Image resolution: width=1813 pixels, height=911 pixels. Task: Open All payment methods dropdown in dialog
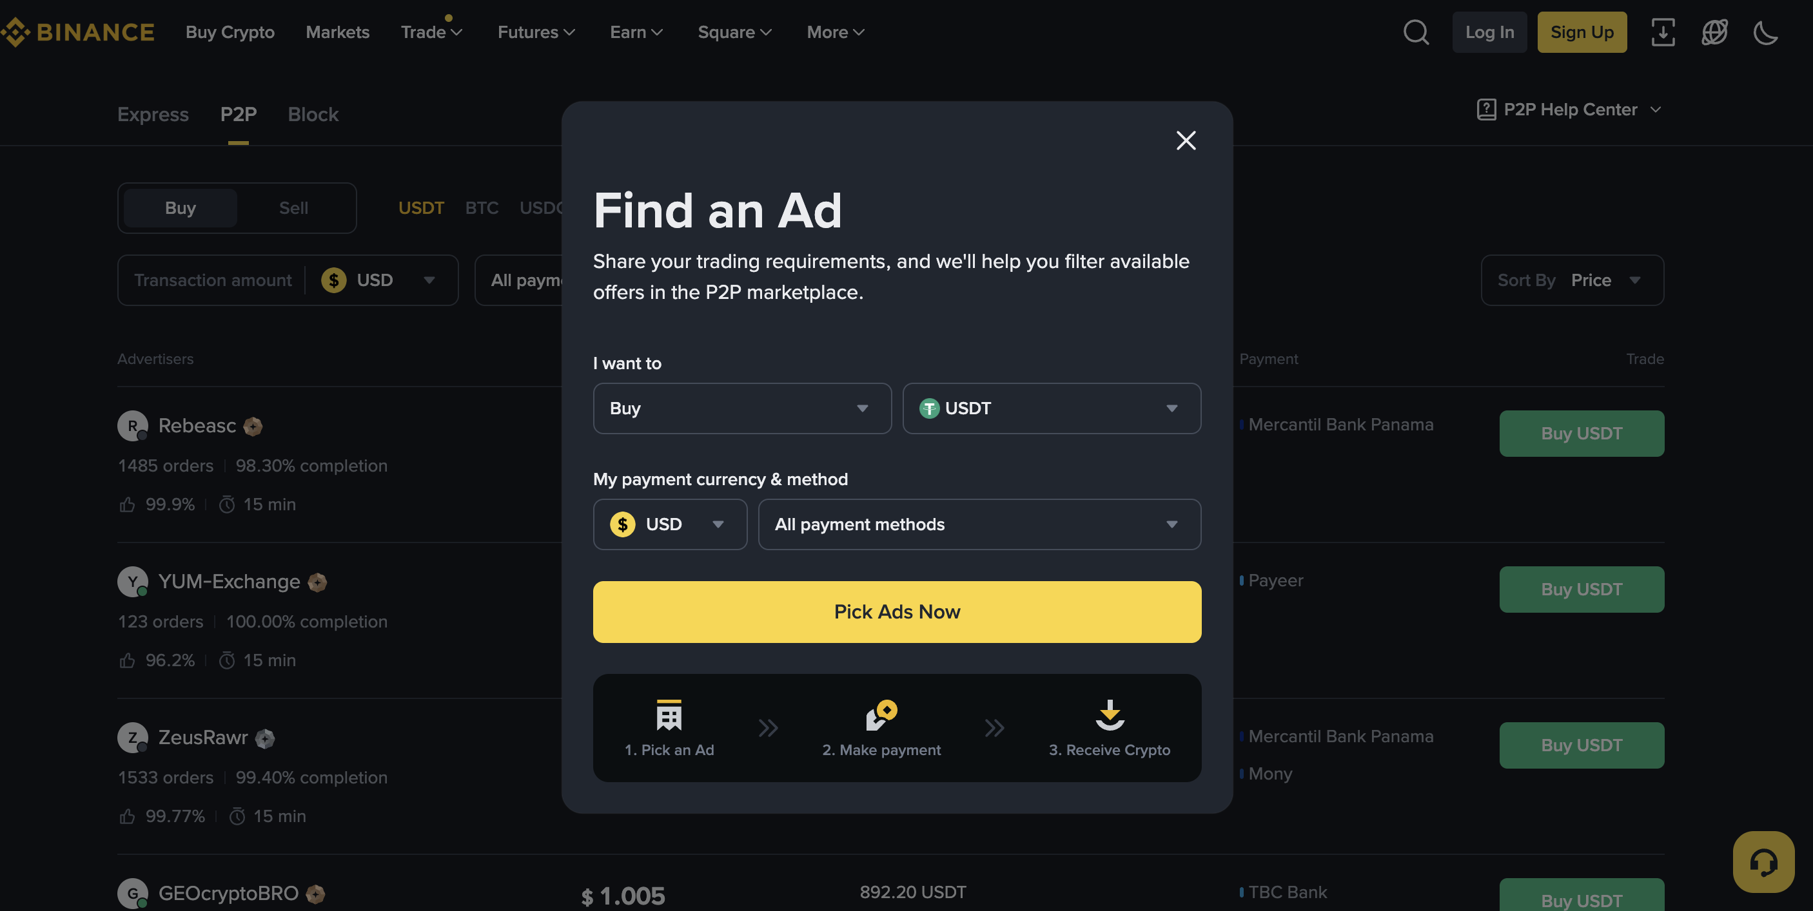tap(979, 525)
